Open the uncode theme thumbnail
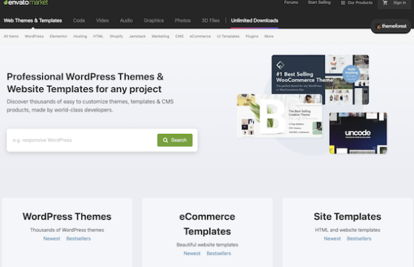Image resolution: width=414 pixels, height=267 pixels. 358,133
